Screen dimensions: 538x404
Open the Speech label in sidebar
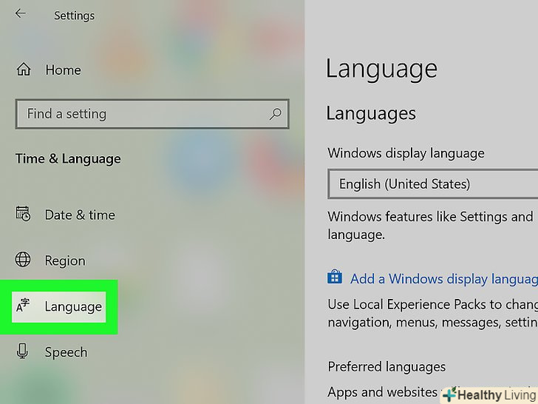(x=66, y=353)
